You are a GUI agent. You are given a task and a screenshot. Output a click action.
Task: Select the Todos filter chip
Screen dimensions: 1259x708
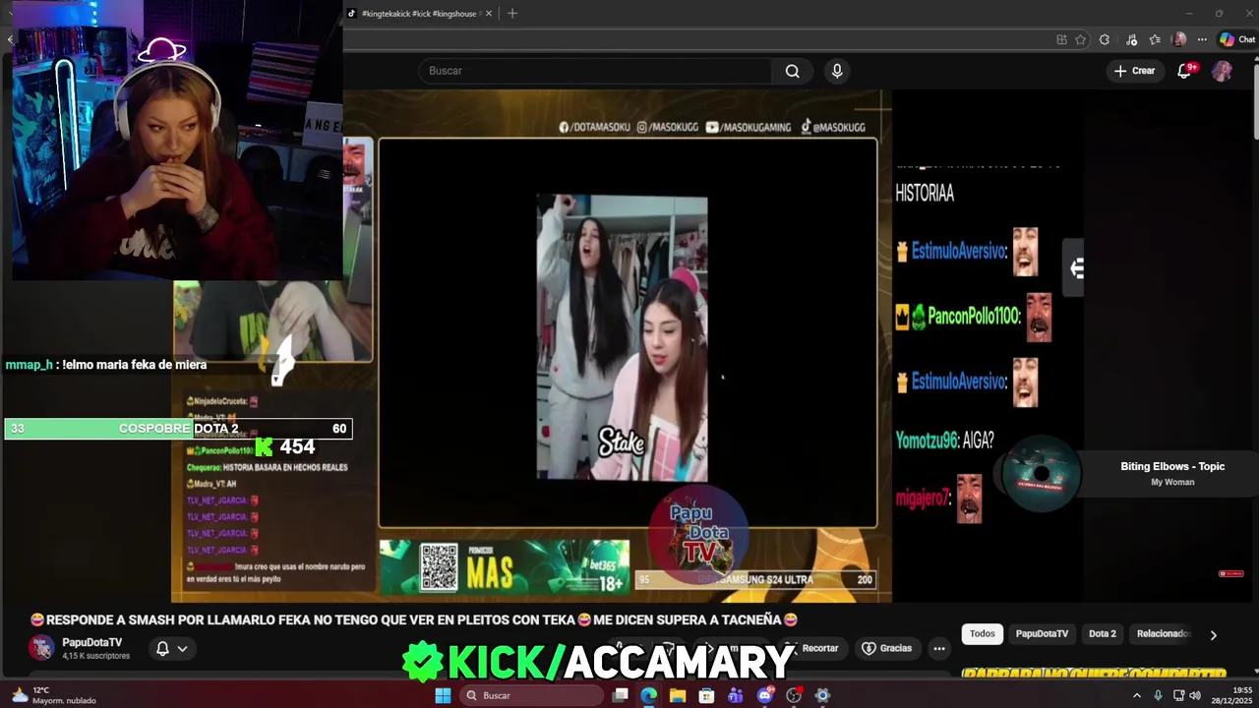click(x=983, y=634)
